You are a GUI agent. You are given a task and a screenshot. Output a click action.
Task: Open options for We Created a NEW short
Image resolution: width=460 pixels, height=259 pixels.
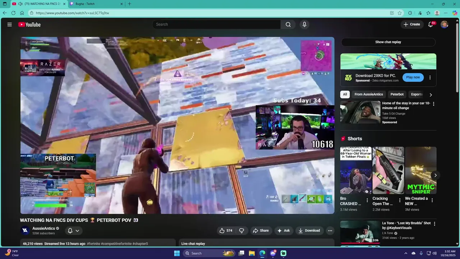[432, 200]
